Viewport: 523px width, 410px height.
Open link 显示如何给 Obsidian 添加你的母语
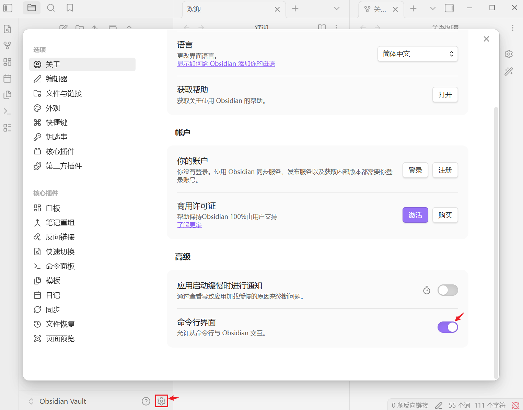click(226, 64)
